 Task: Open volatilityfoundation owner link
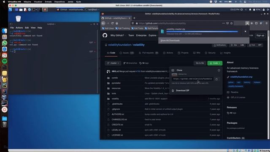click(x=119, y=45)
